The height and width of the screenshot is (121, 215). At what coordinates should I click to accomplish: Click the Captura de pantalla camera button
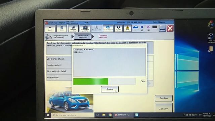(x=85, y=28)
